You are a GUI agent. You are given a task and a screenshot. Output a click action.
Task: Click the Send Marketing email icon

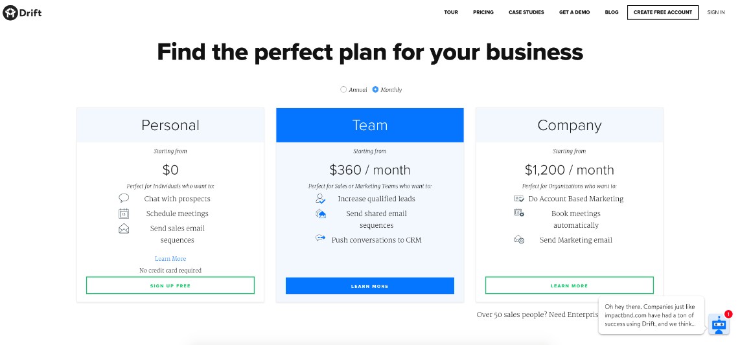pyautogui.click(x=519, y=239)
